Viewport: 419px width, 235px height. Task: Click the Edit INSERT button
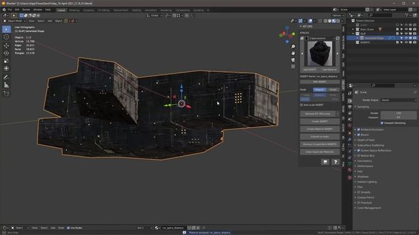tap(319, 82)
